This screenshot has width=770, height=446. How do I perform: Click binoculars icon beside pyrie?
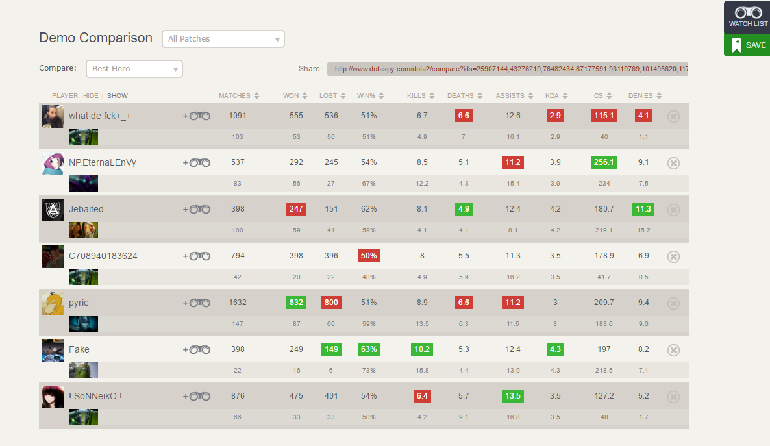coord(197,303)
